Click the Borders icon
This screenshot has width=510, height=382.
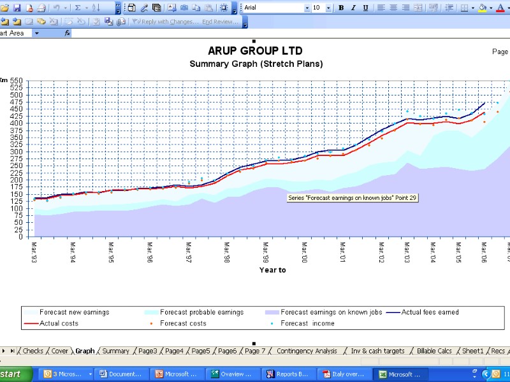point(465,8)
